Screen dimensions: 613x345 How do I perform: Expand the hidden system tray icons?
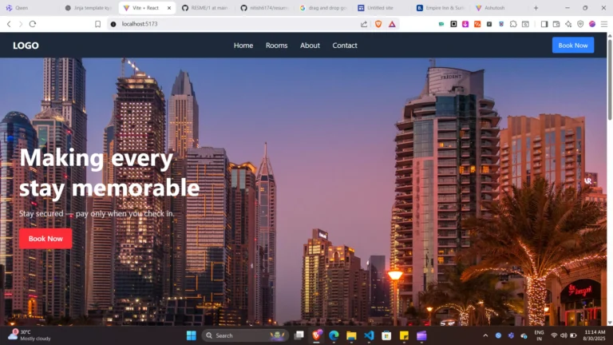coord(484,335)
